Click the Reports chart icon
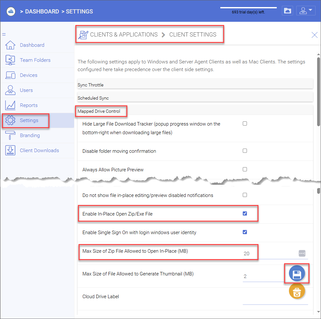Image resolution: width=321 pixels, height=319 pixels. point(10,105)
